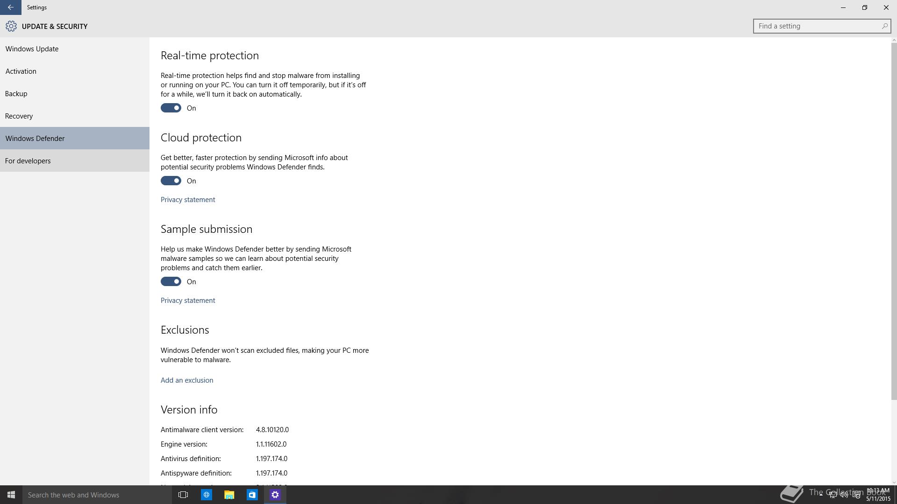Turn off Cloud protection toggle
This screenshot has height=504, width=897.
(x=171, y=181)
